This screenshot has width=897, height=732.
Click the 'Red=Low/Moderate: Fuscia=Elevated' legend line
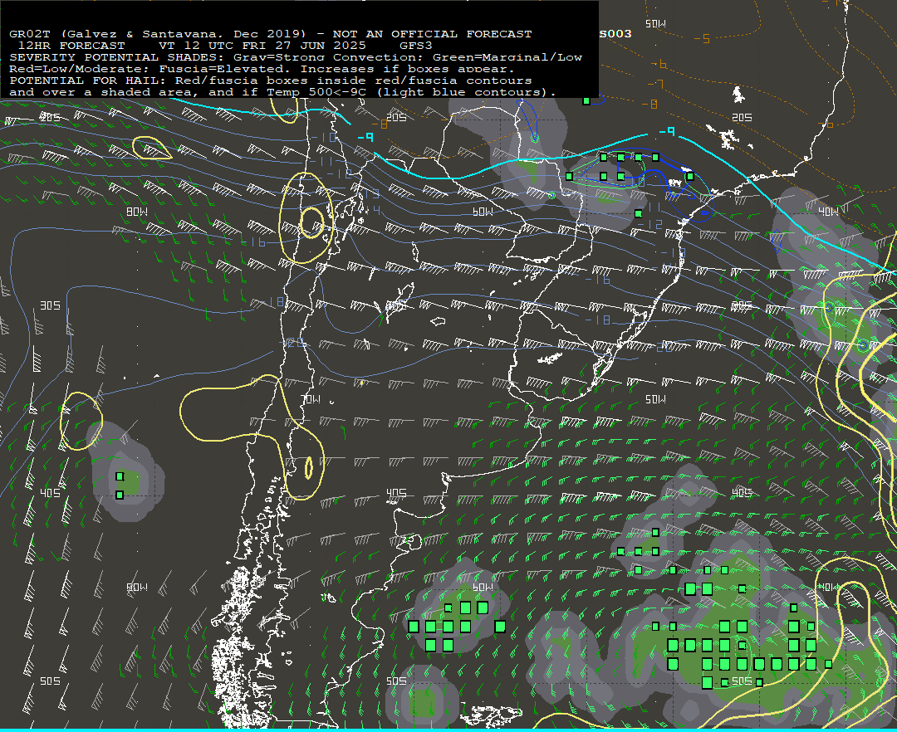[x=262, y=69]
